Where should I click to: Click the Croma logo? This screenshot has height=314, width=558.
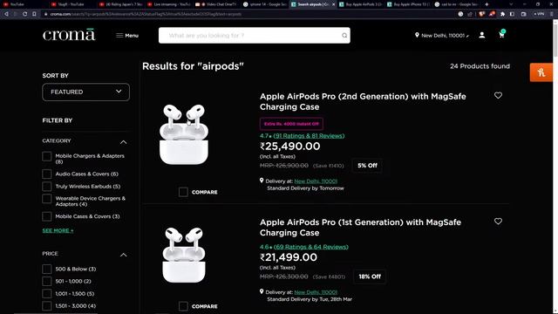tap(69, 35)
